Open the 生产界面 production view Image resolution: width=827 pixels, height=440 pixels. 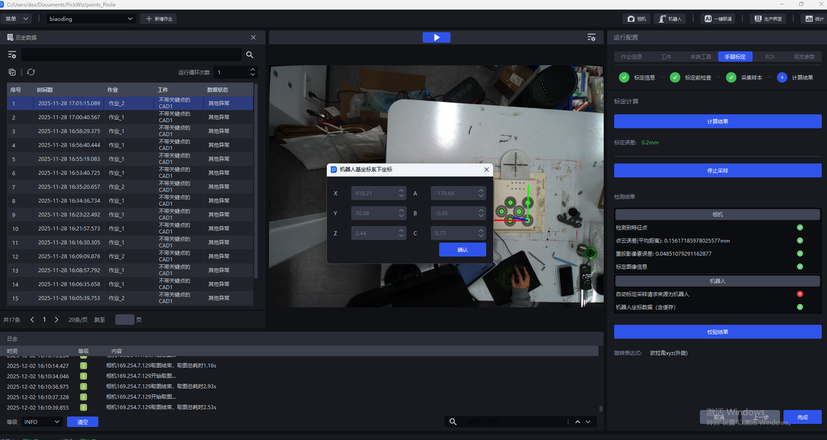tap(768, 19)
